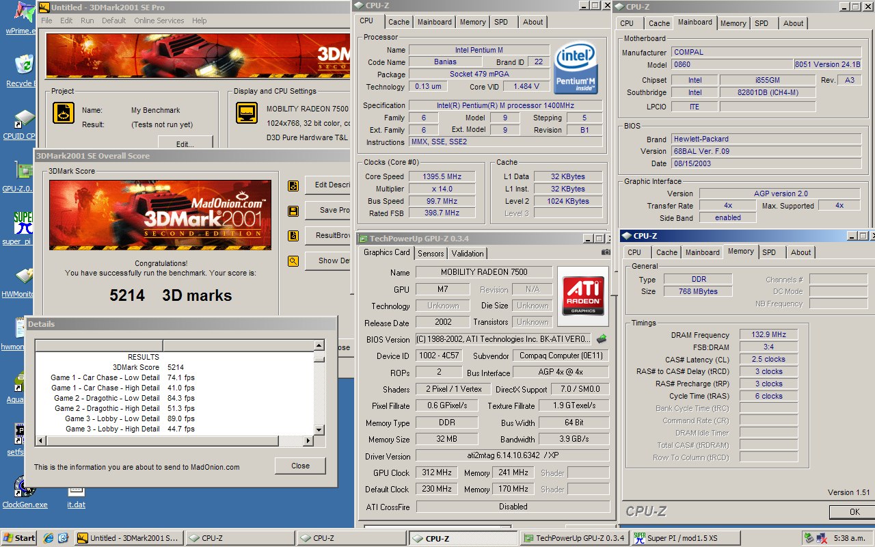Screen dimensions: 875x547
Task: Click the '5214 3D marks' score text
Action: click(x=171, y=295)
